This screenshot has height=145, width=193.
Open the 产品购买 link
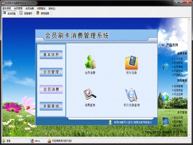tap(178, 75)
